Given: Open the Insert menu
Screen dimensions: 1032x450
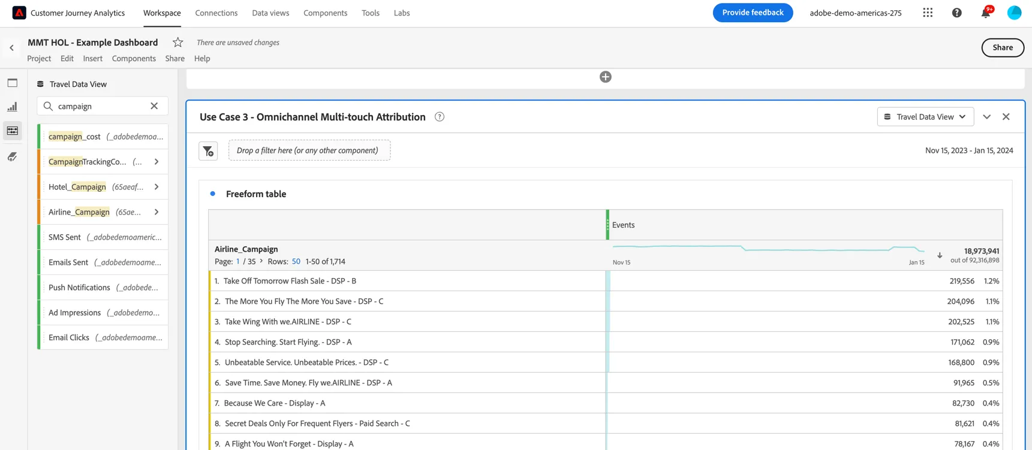Looking at the screenshot, I should point(93,58).
